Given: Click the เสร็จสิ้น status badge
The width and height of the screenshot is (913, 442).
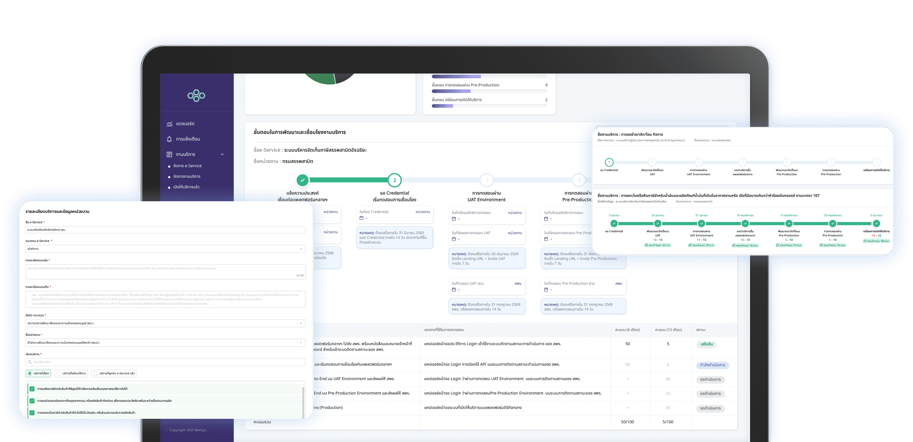Looking at the screenshot, I should pos(706,344).
